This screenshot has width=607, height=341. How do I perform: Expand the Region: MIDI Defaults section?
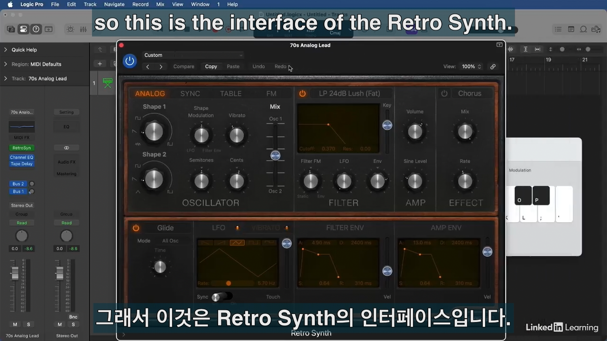click(x=6, y=64)
